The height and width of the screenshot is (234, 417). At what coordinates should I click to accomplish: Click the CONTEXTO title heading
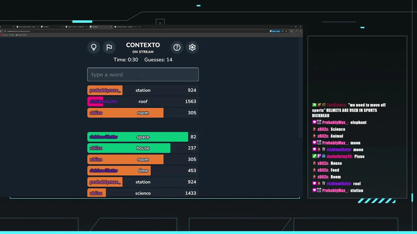click(x=143, y=45)
